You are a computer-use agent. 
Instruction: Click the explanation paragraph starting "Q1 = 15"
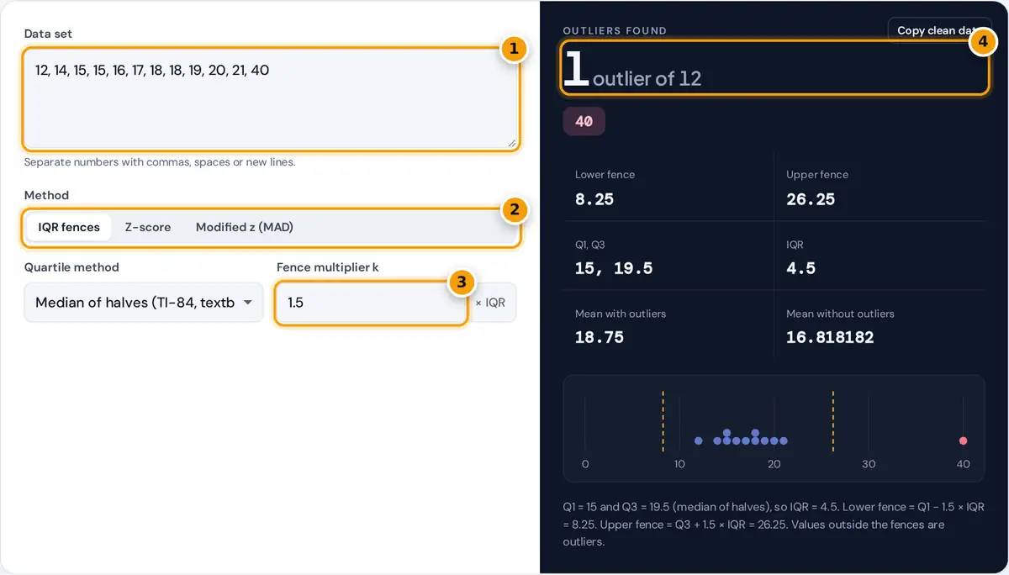tap(774, 525)
